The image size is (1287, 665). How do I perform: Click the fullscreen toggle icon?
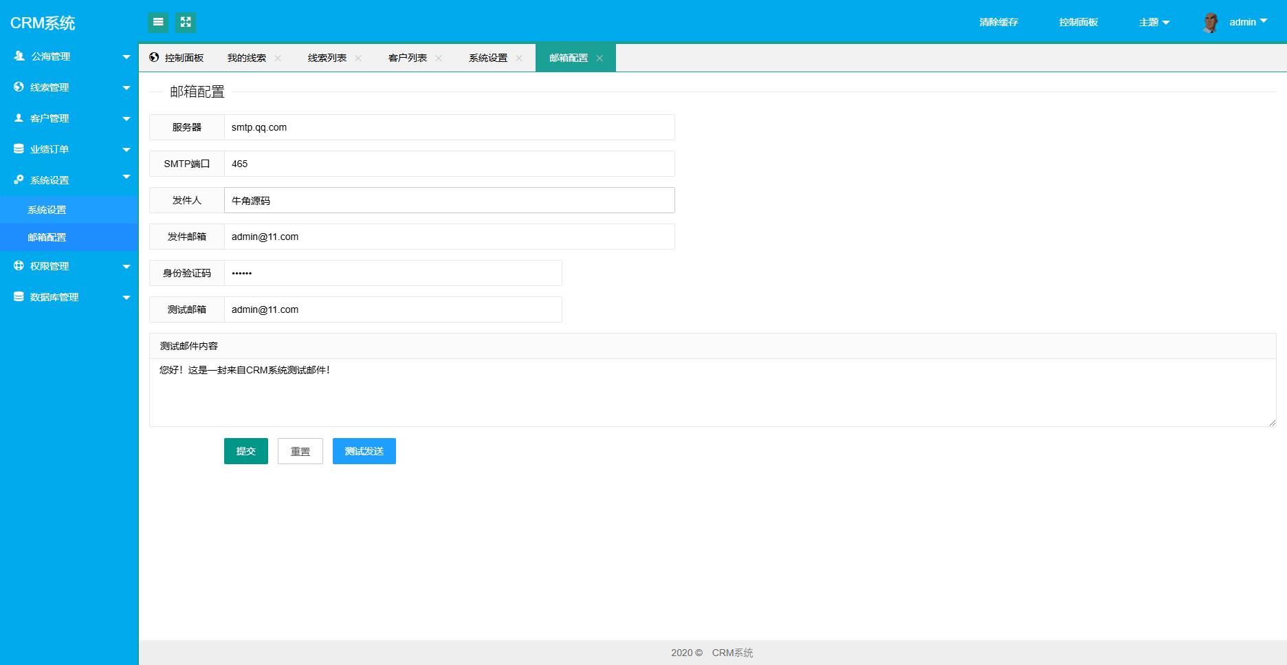186,22
